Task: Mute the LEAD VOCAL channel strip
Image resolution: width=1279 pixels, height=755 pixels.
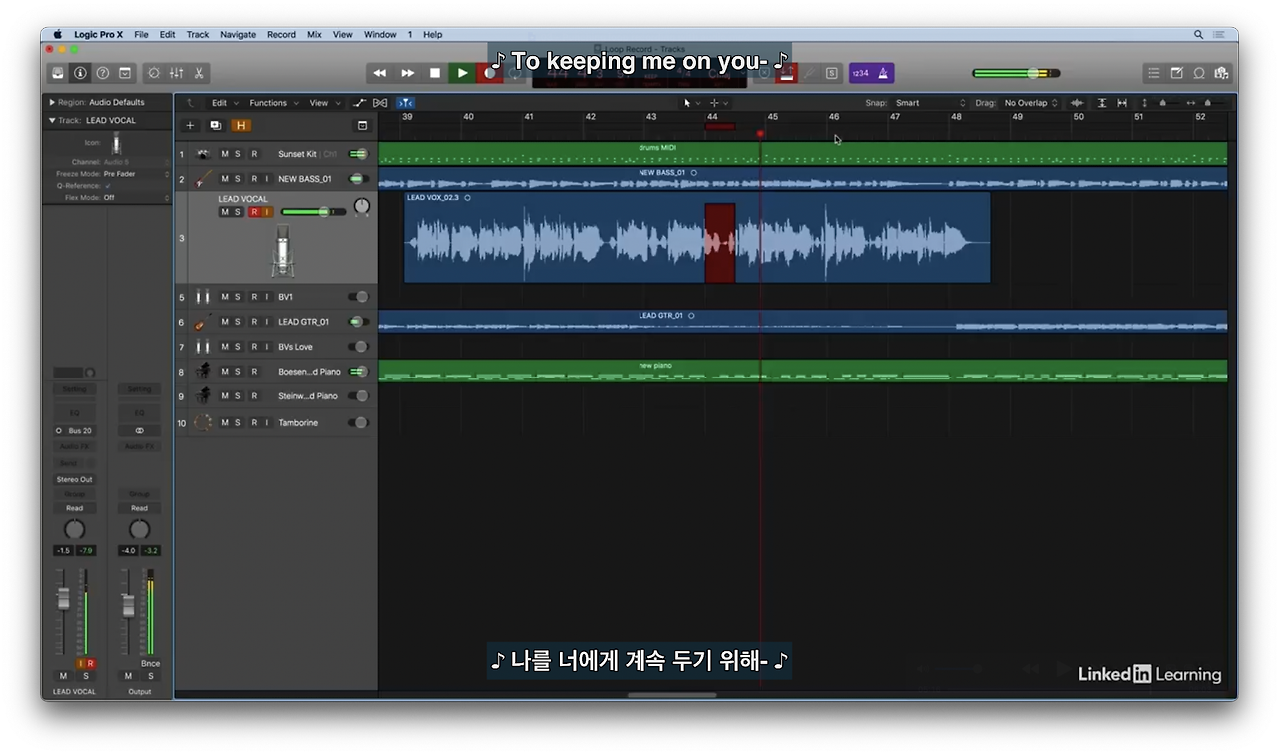Action: [x=64, y=676]
